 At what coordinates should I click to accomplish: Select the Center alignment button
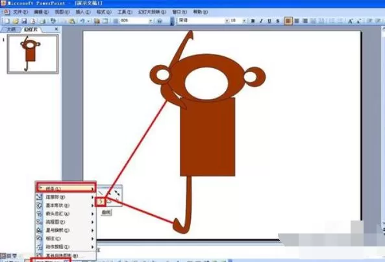click(x=297, y=21)
